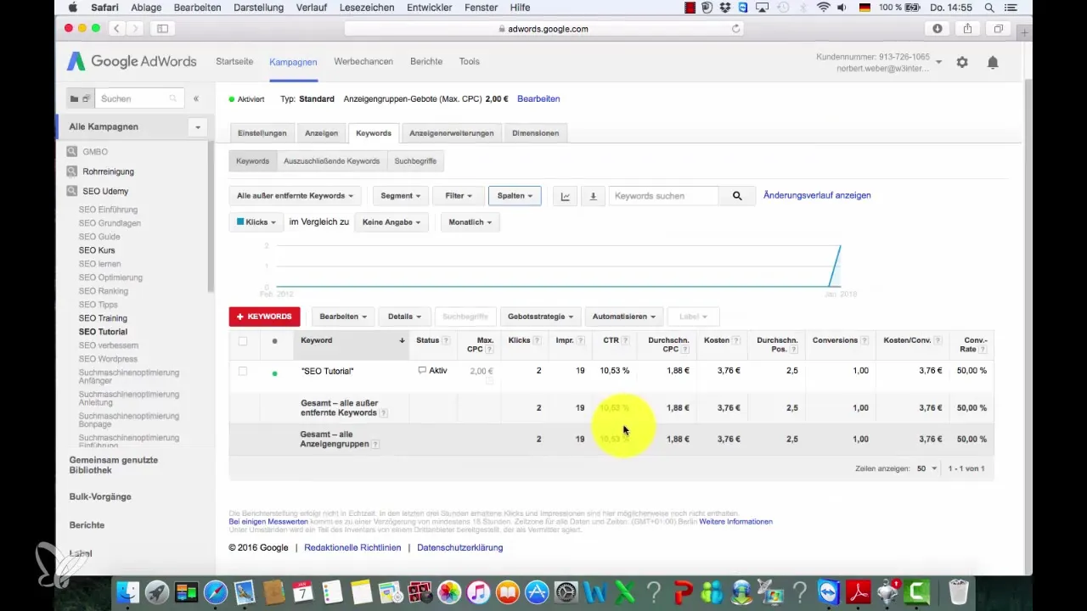Expand the Alle Kampagnen sidebar dropdown
The image size is (1087, 611).
(x=198, y=127)
